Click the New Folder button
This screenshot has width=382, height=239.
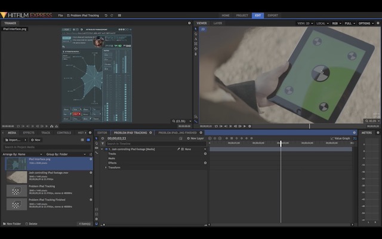click(x=12, y=224)
